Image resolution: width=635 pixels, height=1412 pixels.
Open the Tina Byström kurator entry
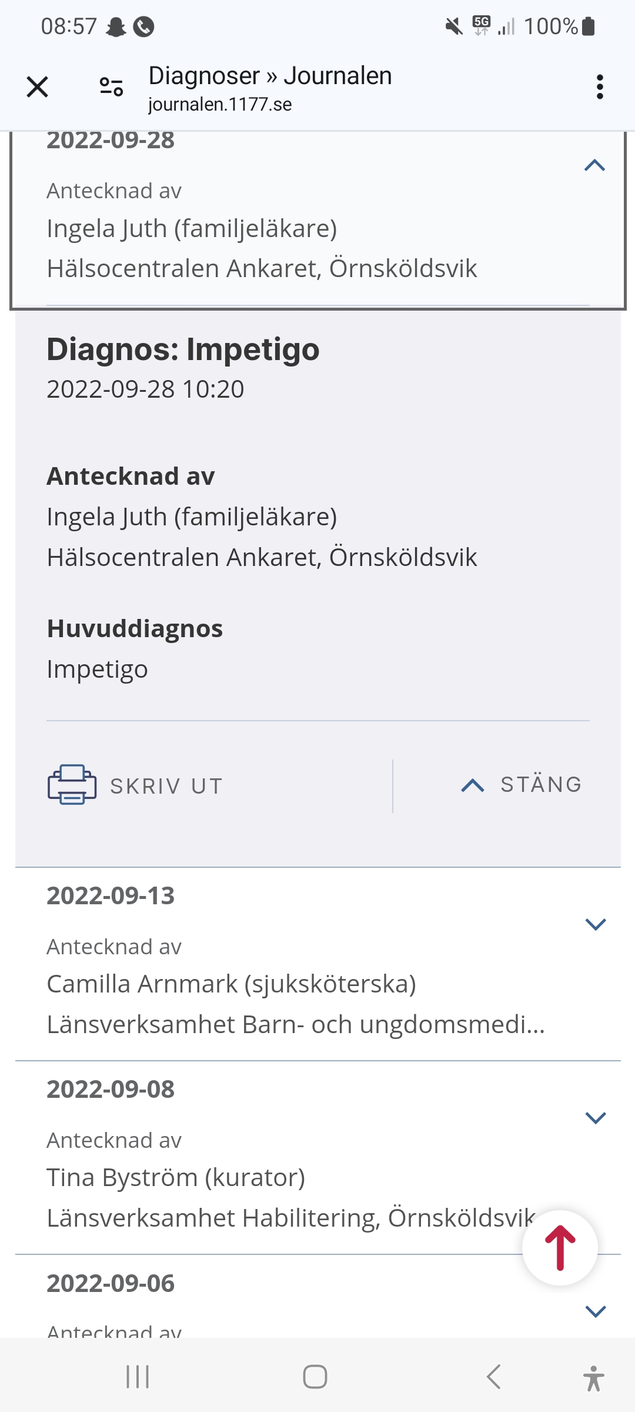click(176, 1178)
